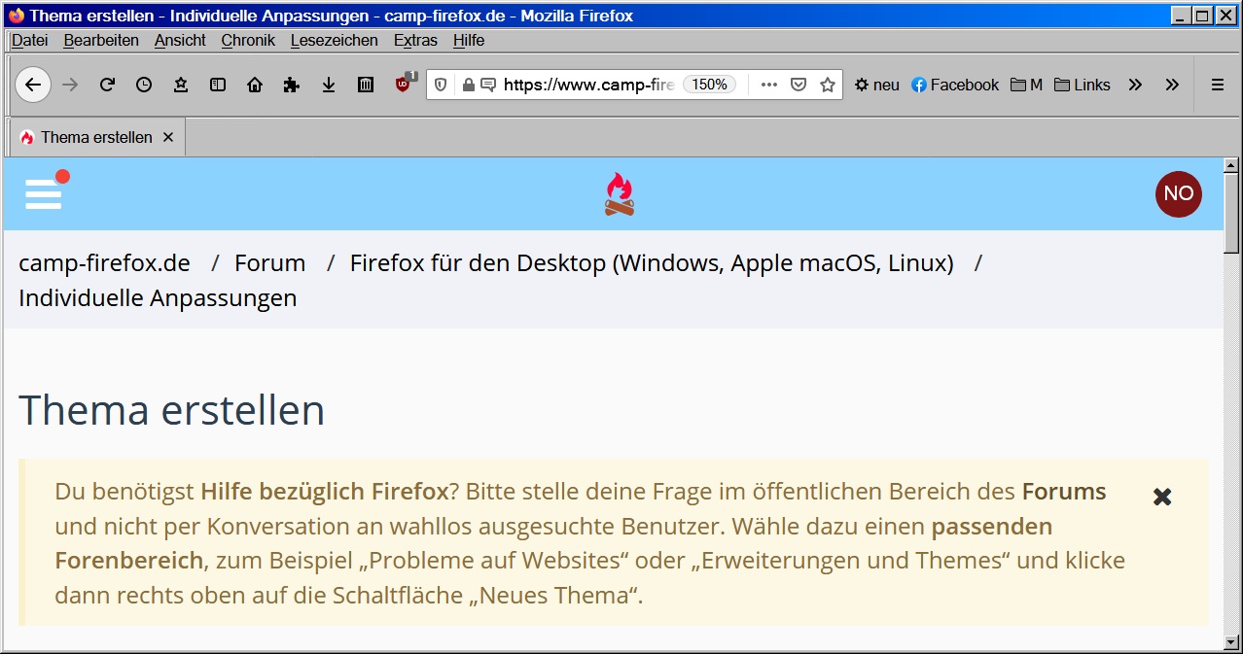Open Firefox hamburger application menu

pyautogui.click(x=1218, y=85)
